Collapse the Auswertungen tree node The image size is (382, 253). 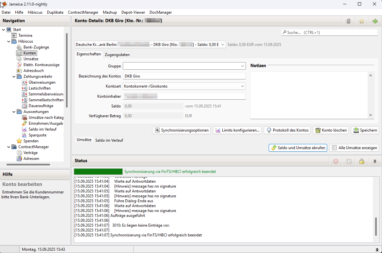point(14,112)
